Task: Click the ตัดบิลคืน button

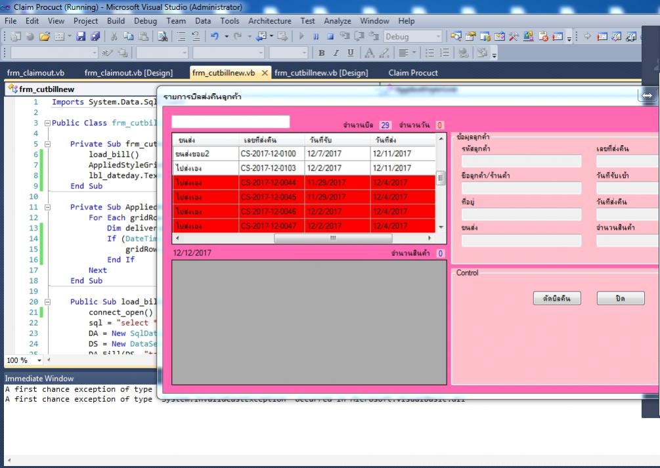Action: point(557,298)
